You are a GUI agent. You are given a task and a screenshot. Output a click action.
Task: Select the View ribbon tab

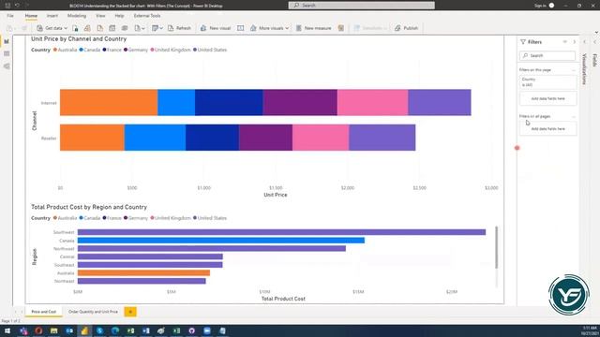click(x=100, y=16)
